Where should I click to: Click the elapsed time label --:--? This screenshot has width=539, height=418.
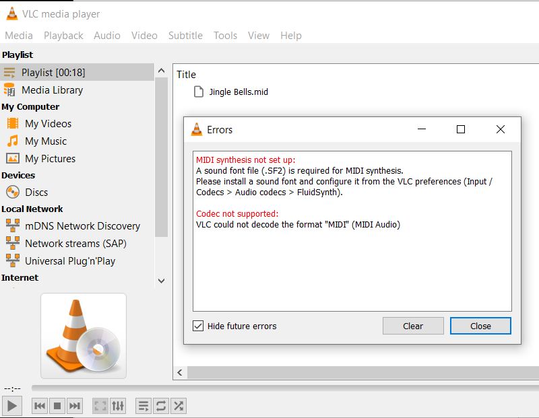(12, 388)
